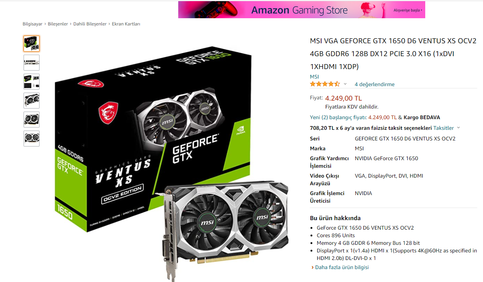This screenshot has width=483, height=282.
Task: Click Alışverişe başla on the banner
Action: click(407, 10)
